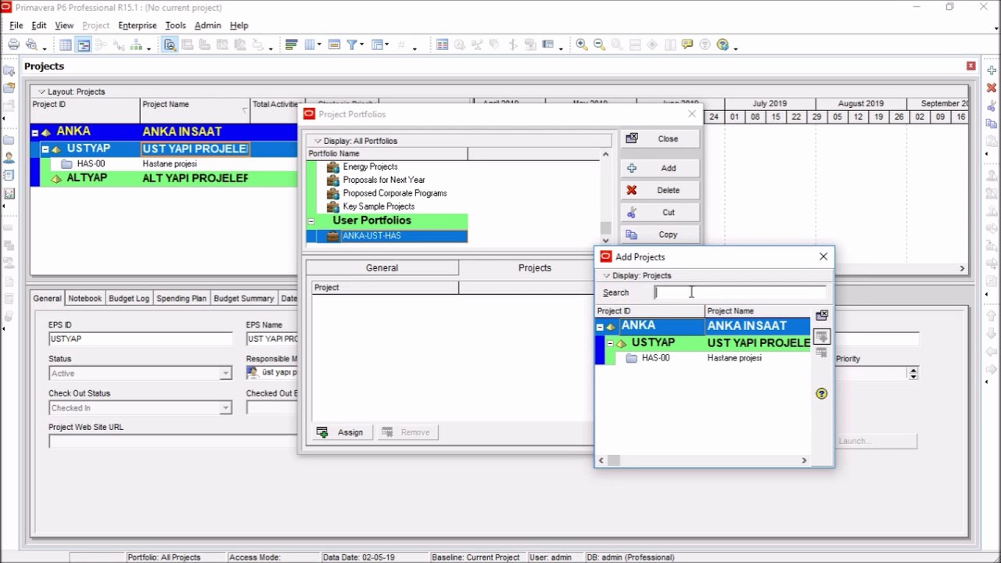Select the Gantt Chart view icon
Viewport: 1001px width, 563px height.
coord(84,45)
